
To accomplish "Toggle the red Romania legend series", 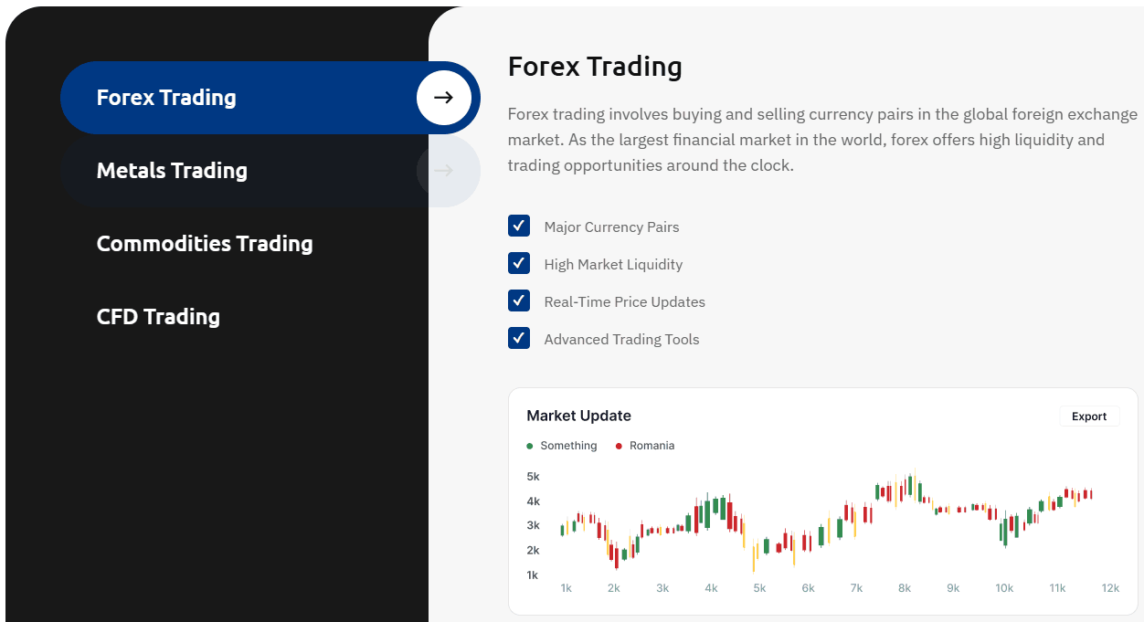I will pos(645,446).
